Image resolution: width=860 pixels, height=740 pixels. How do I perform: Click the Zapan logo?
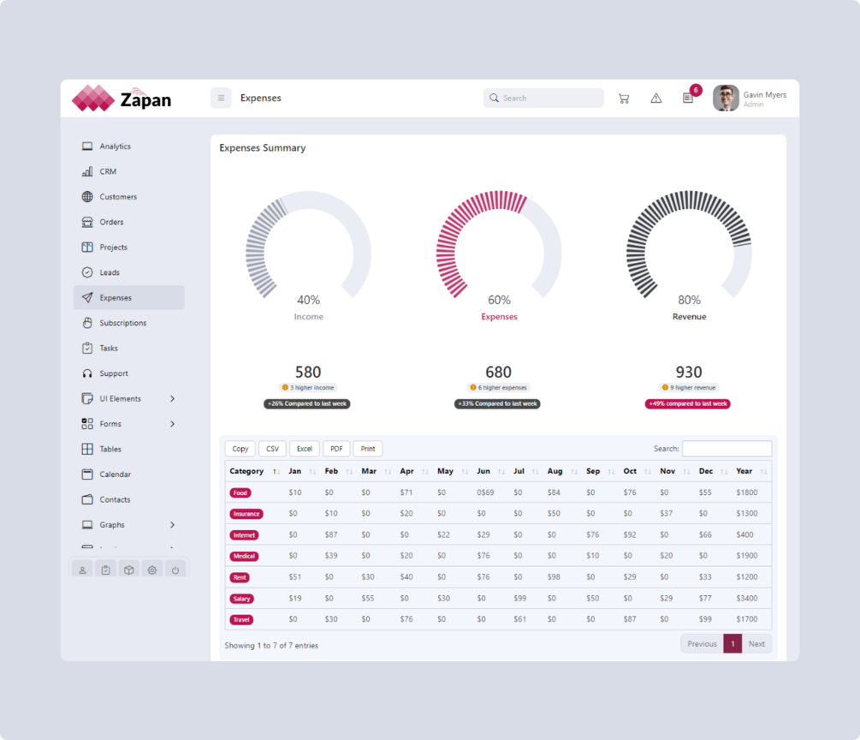(122, 98)
